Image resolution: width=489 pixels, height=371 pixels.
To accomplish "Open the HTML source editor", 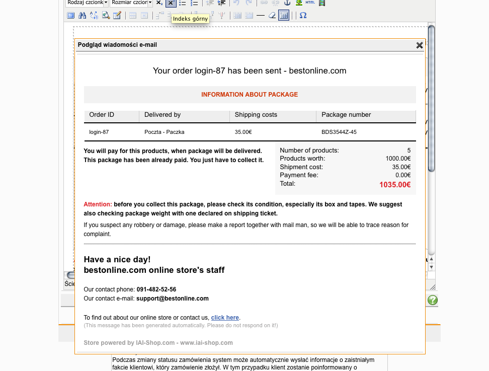I will [310, 3].
